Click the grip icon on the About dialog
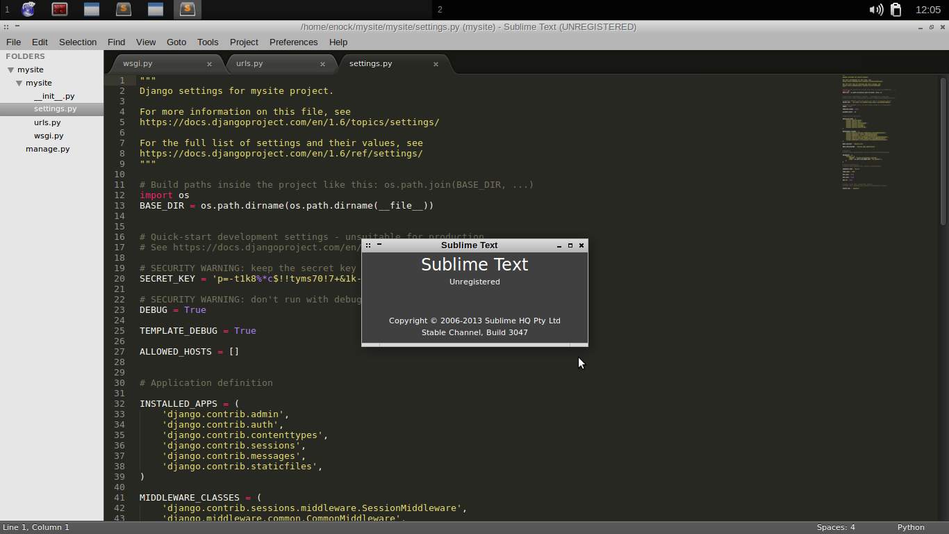The height and width of the screenshot is (534, 949). tap(368, 245)
